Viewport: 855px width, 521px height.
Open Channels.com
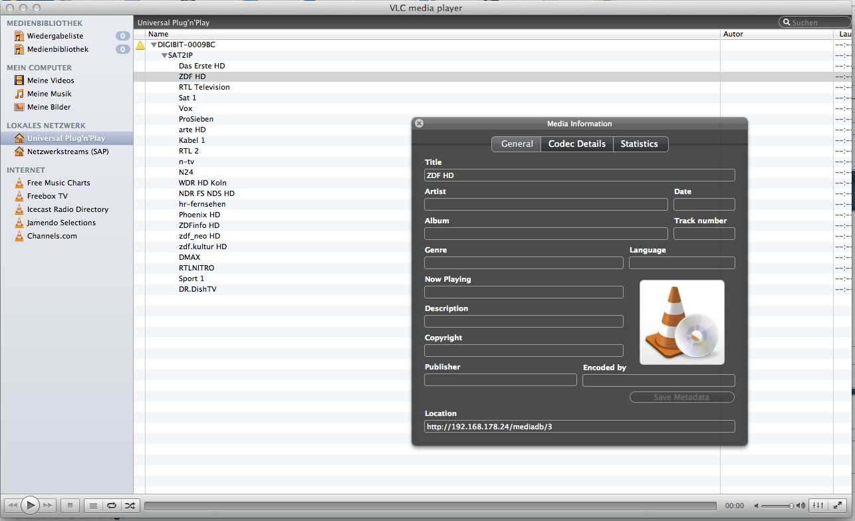(52, 236)
